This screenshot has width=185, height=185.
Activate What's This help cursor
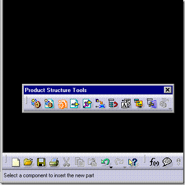(133, 162)
